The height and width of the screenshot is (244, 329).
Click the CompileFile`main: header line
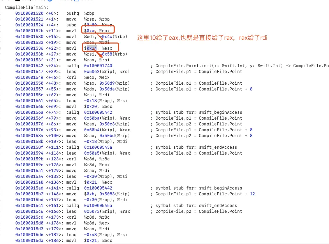27,8
